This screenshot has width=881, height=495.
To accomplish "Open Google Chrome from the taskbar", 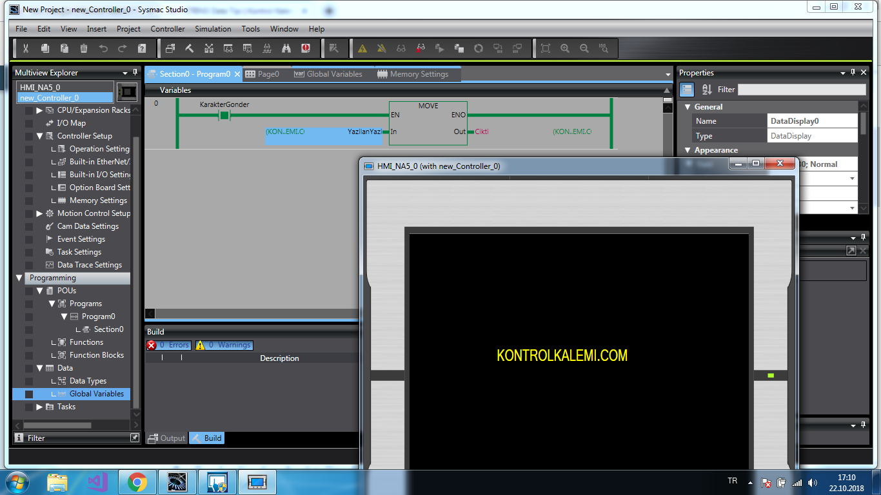I will [137, 482].
